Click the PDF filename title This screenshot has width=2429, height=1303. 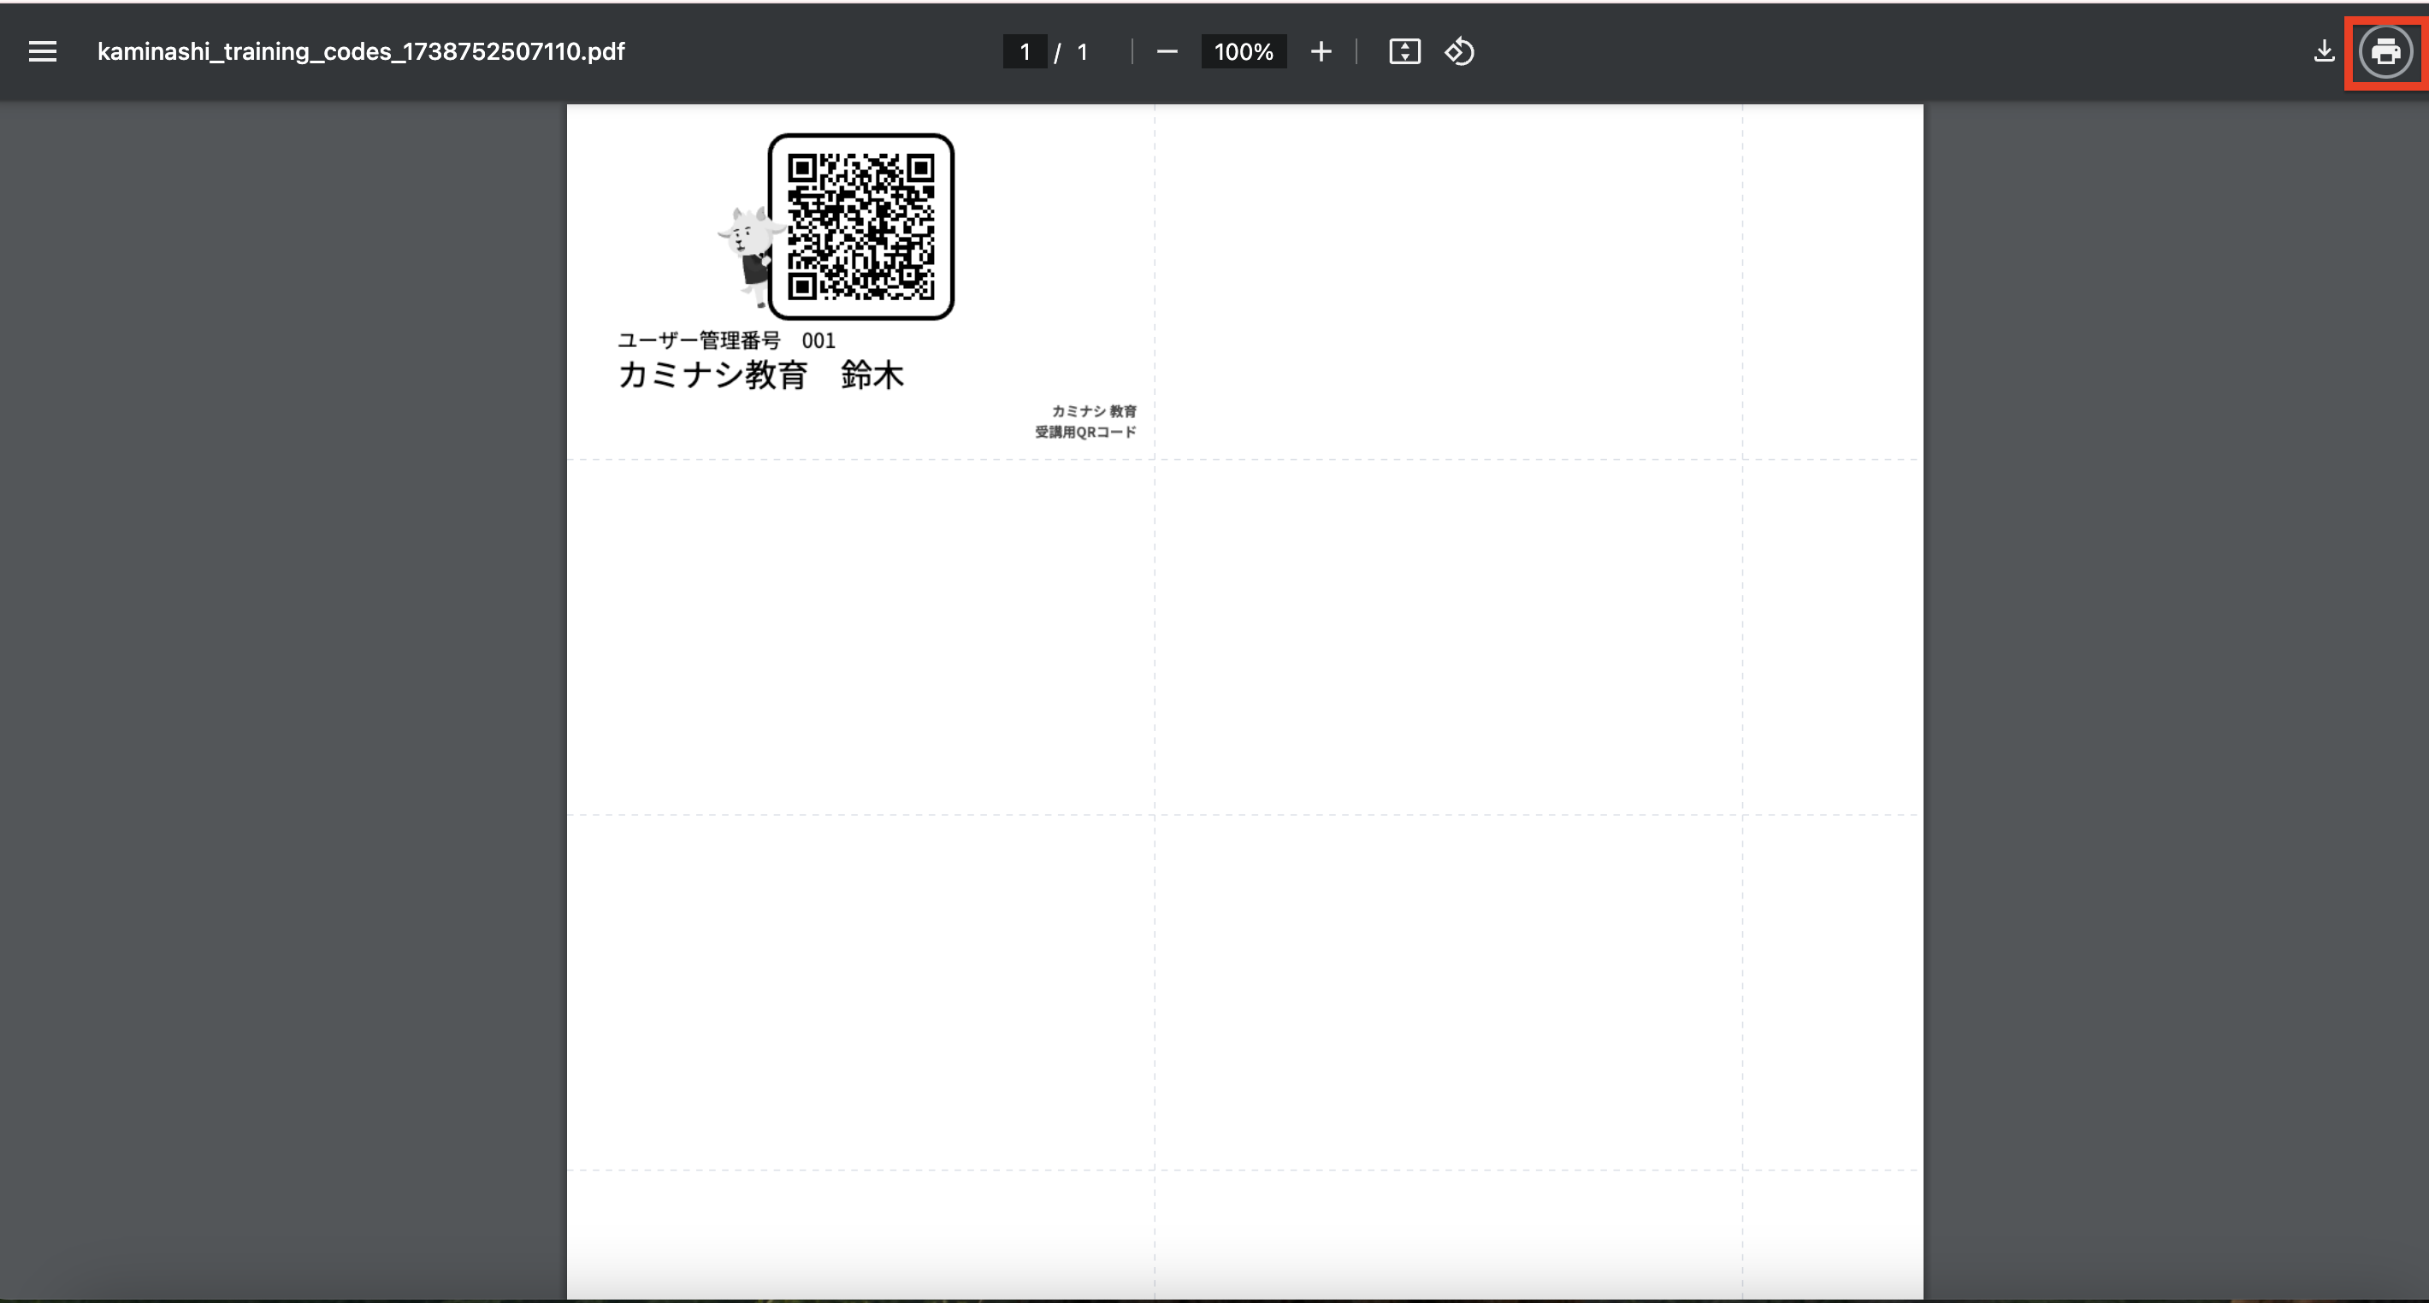[x=361, y=52]
